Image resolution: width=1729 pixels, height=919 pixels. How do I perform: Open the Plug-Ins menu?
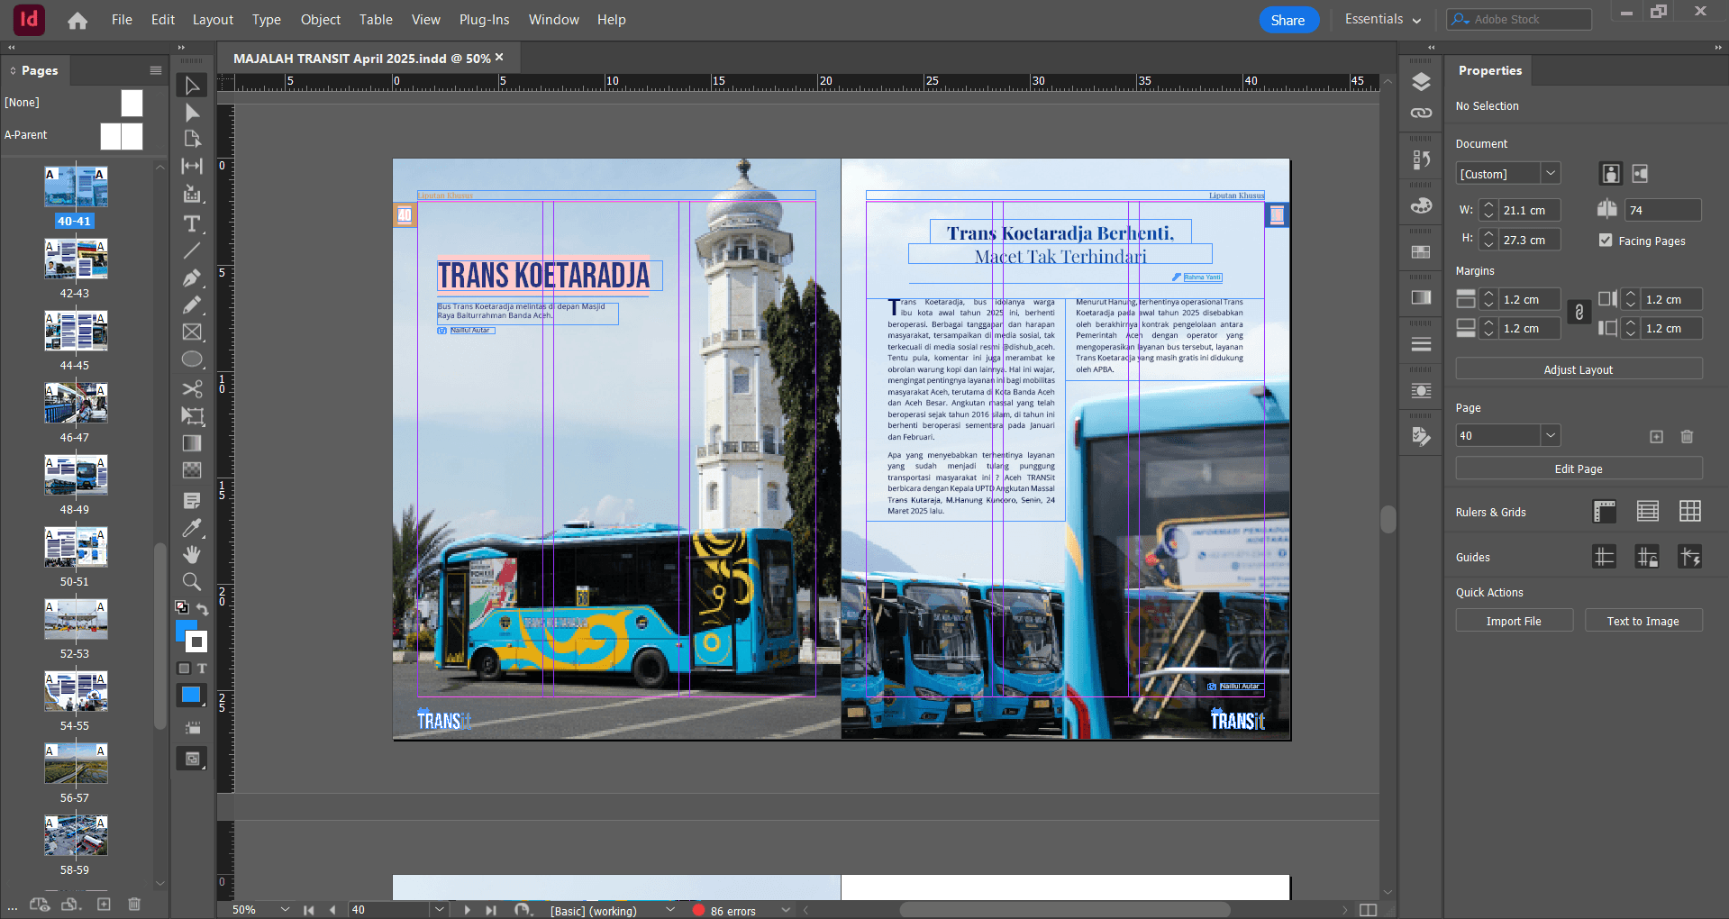(x=484, y=20)
